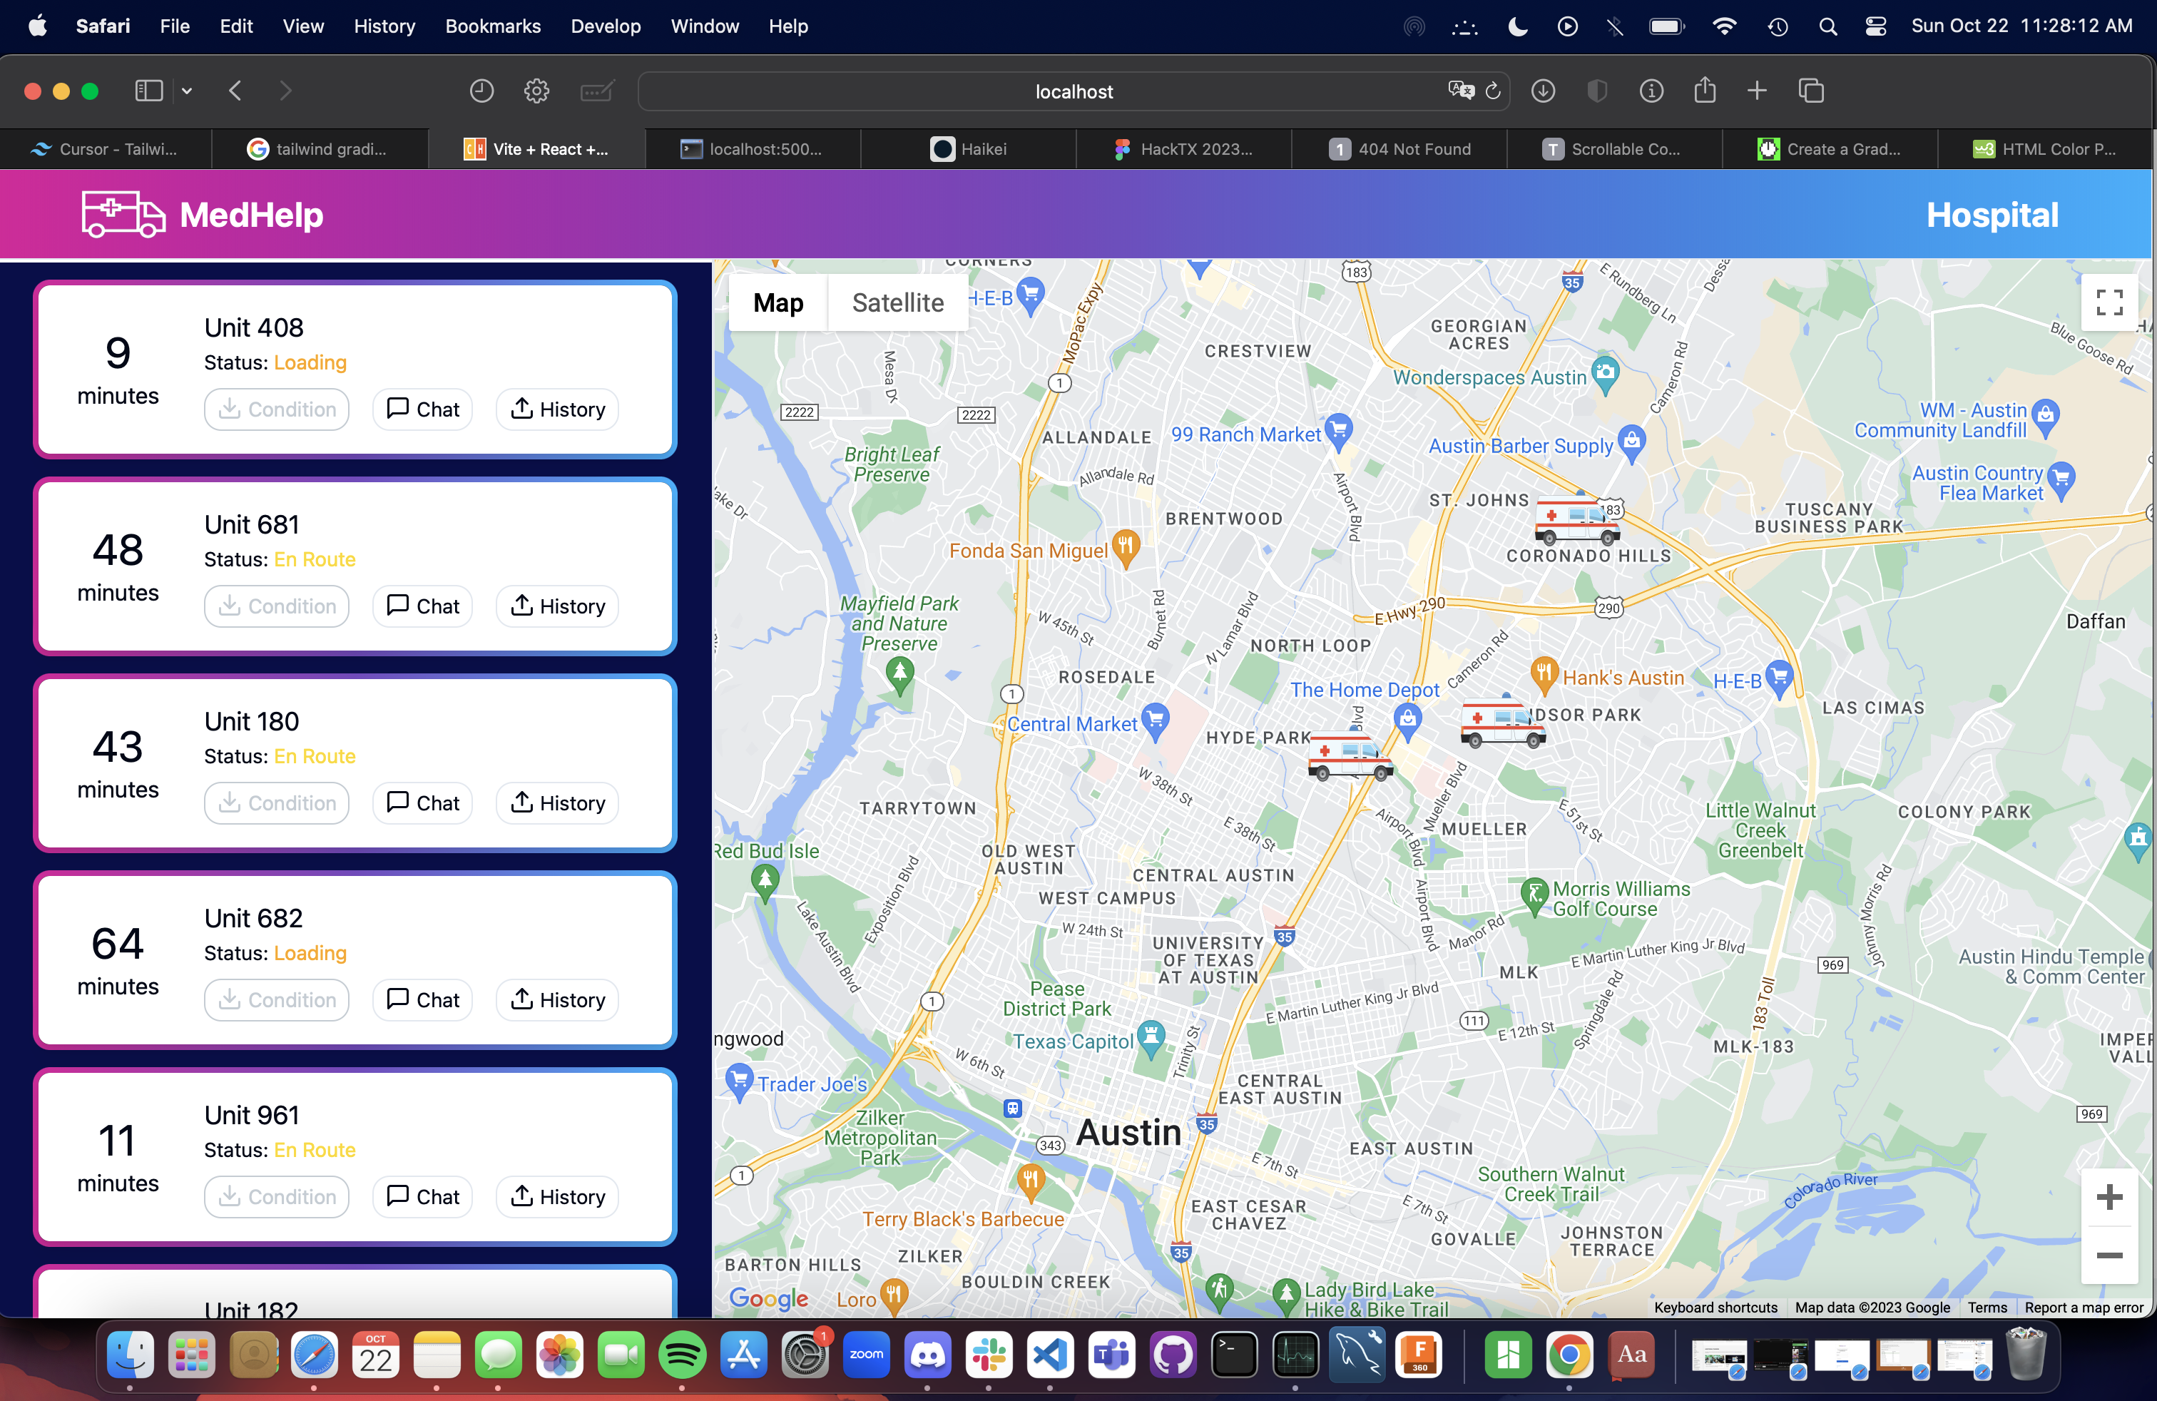Screen dimensions: 2157x1401
Task: Open the Bookmarks menu
Action: pos(492,26)
